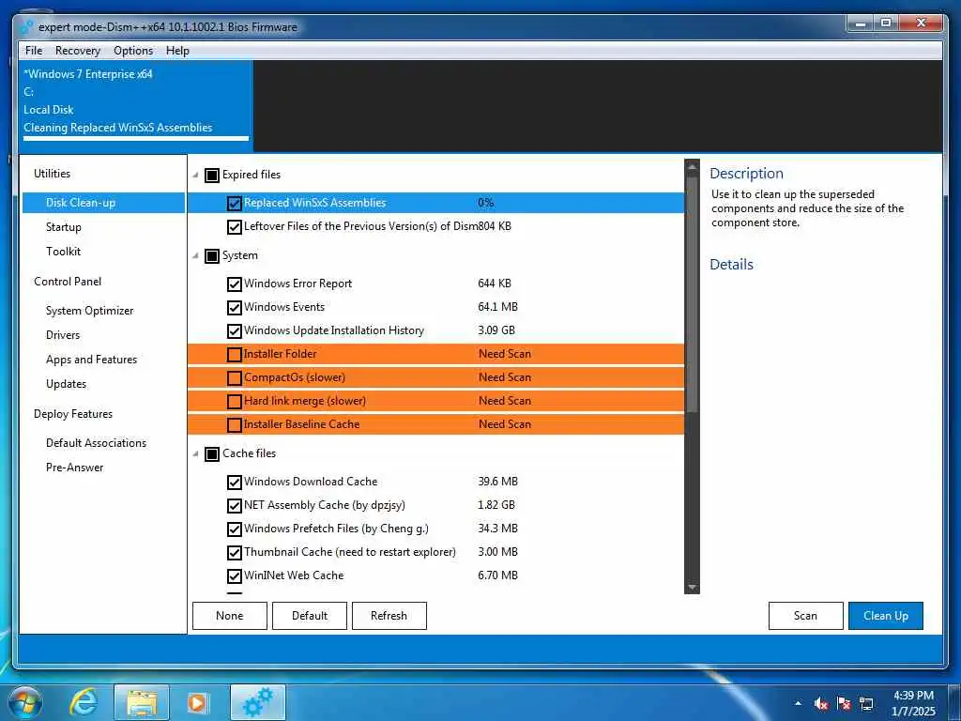This screenshot has height=721, width=961.
Task: Click list scrollbar up arrow
Action: click(692, 166)
